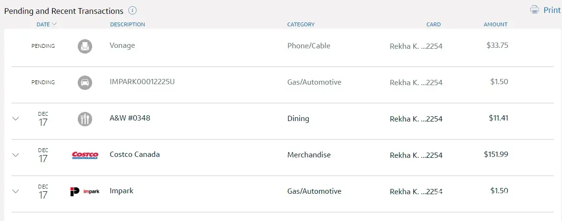Screen dimensions: 562x221
Task: Click the pending IMPARK00012225U description
Action: click(x=142, y=82)
